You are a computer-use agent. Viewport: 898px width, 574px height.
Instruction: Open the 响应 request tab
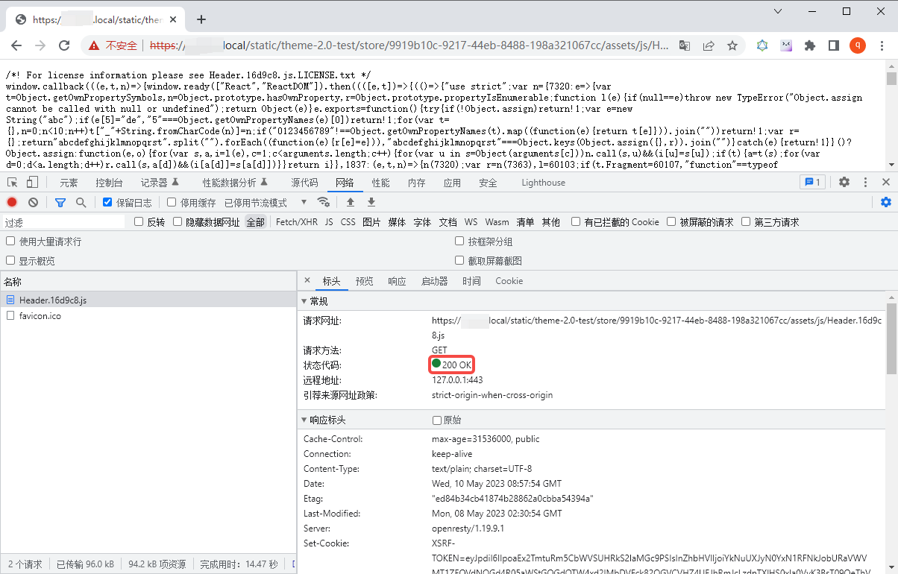(397, 280)
